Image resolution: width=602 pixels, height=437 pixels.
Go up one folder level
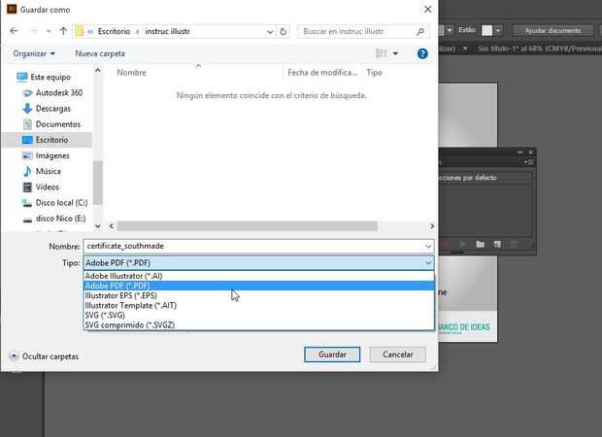(x=63, y=31)
